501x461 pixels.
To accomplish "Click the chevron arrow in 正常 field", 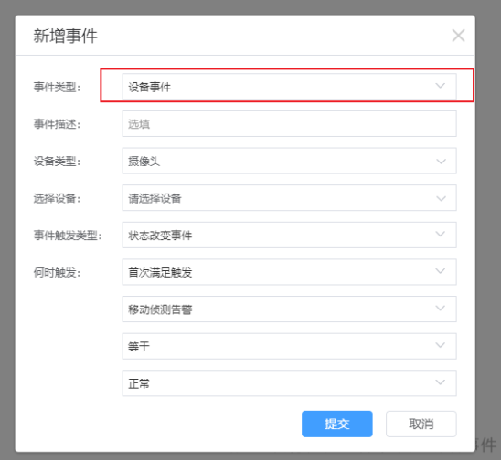I will click(441, 382).
